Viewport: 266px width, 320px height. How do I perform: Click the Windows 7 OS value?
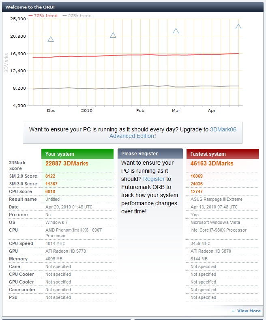click(56, 222)
